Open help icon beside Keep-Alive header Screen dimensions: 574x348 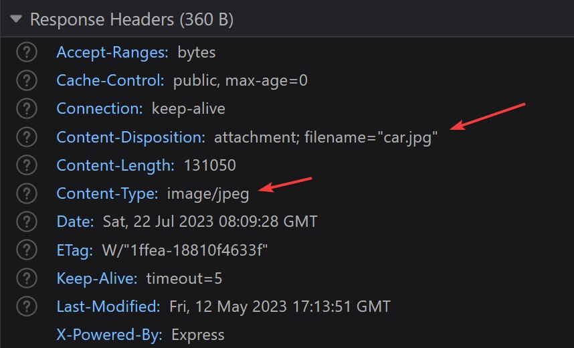(x=27, y=278)
